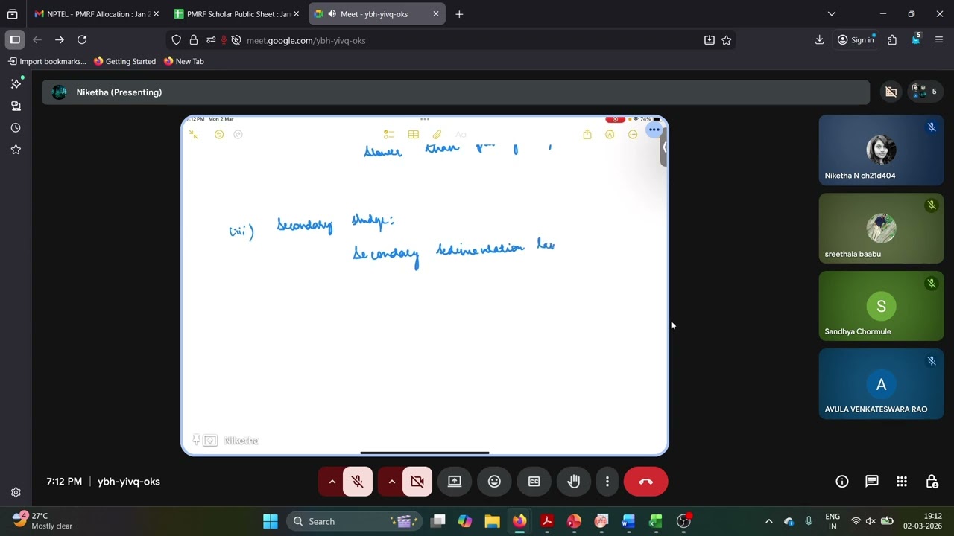Raise hand in the meeting
This screenshot has width=954, height=536.
point(573,482)
